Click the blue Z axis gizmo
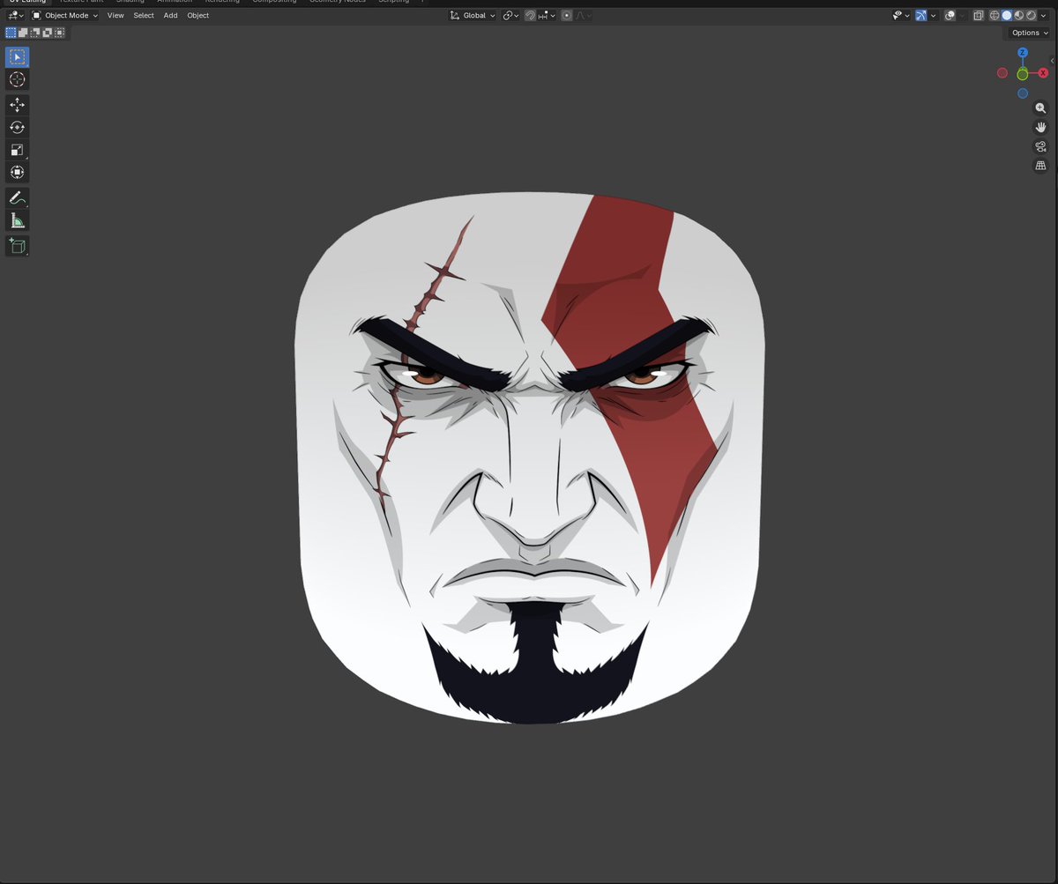 coord(1023,53)
